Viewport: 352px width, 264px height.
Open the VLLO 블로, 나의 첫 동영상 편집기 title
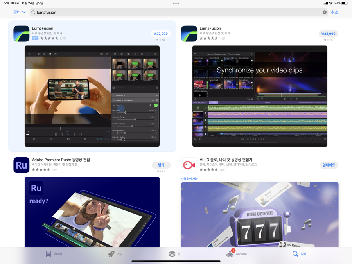(226, 160)
